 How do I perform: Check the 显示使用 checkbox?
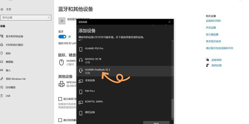[60, 99]
